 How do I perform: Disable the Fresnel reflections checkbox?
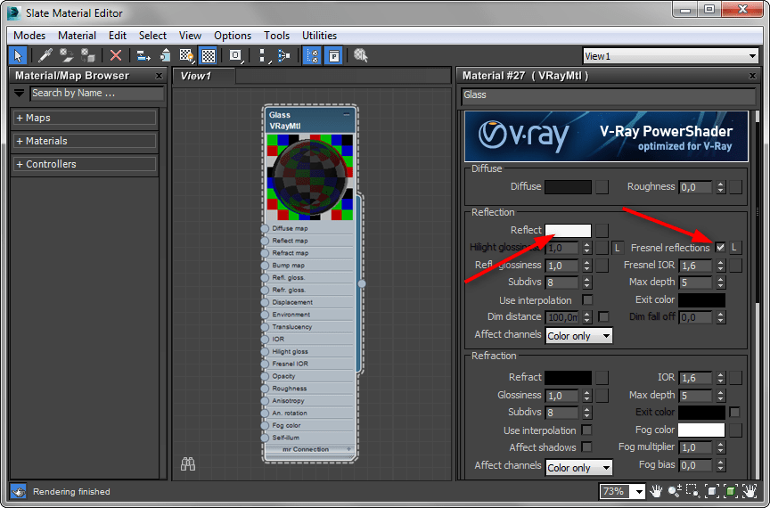pyautogui.click(x=720, y=248)
